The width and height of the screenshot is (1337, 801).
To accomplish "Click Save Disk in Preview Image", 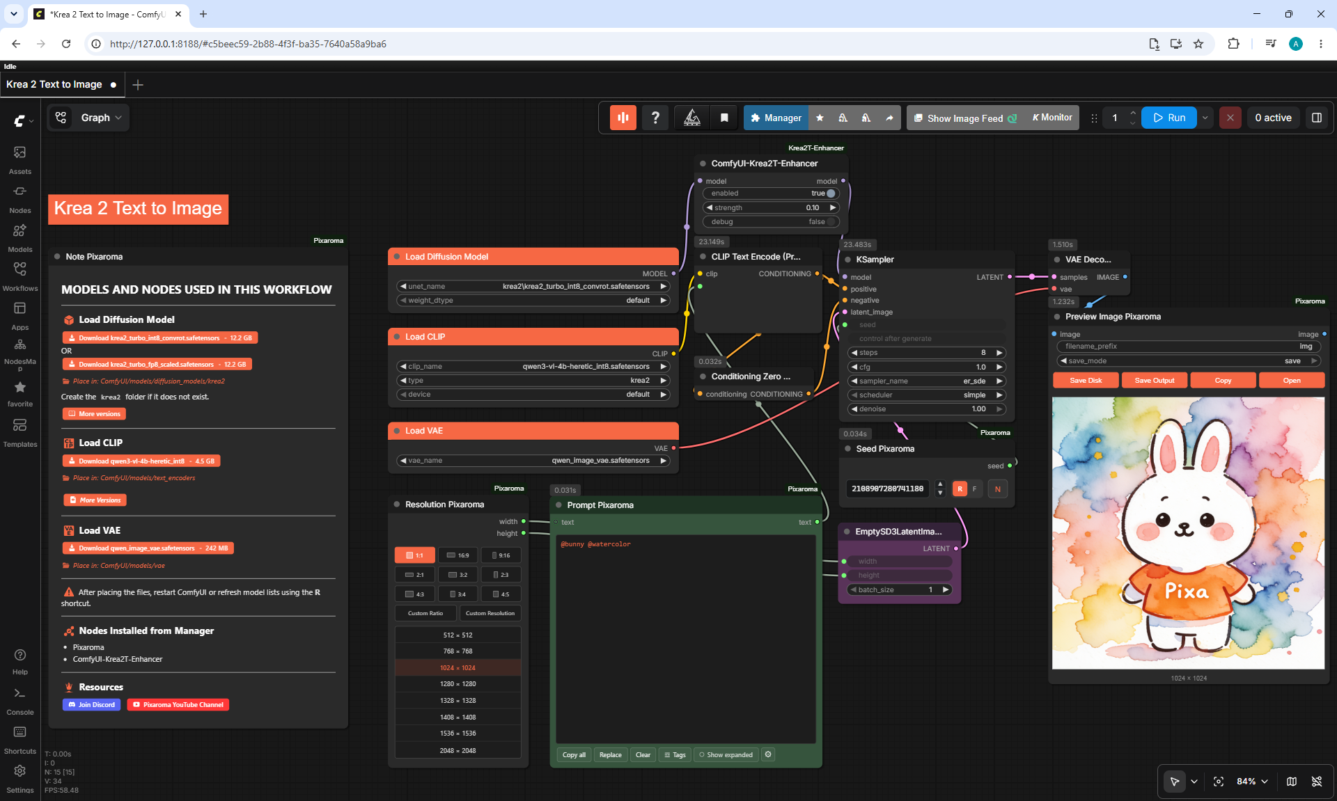I will [1086, 380].
